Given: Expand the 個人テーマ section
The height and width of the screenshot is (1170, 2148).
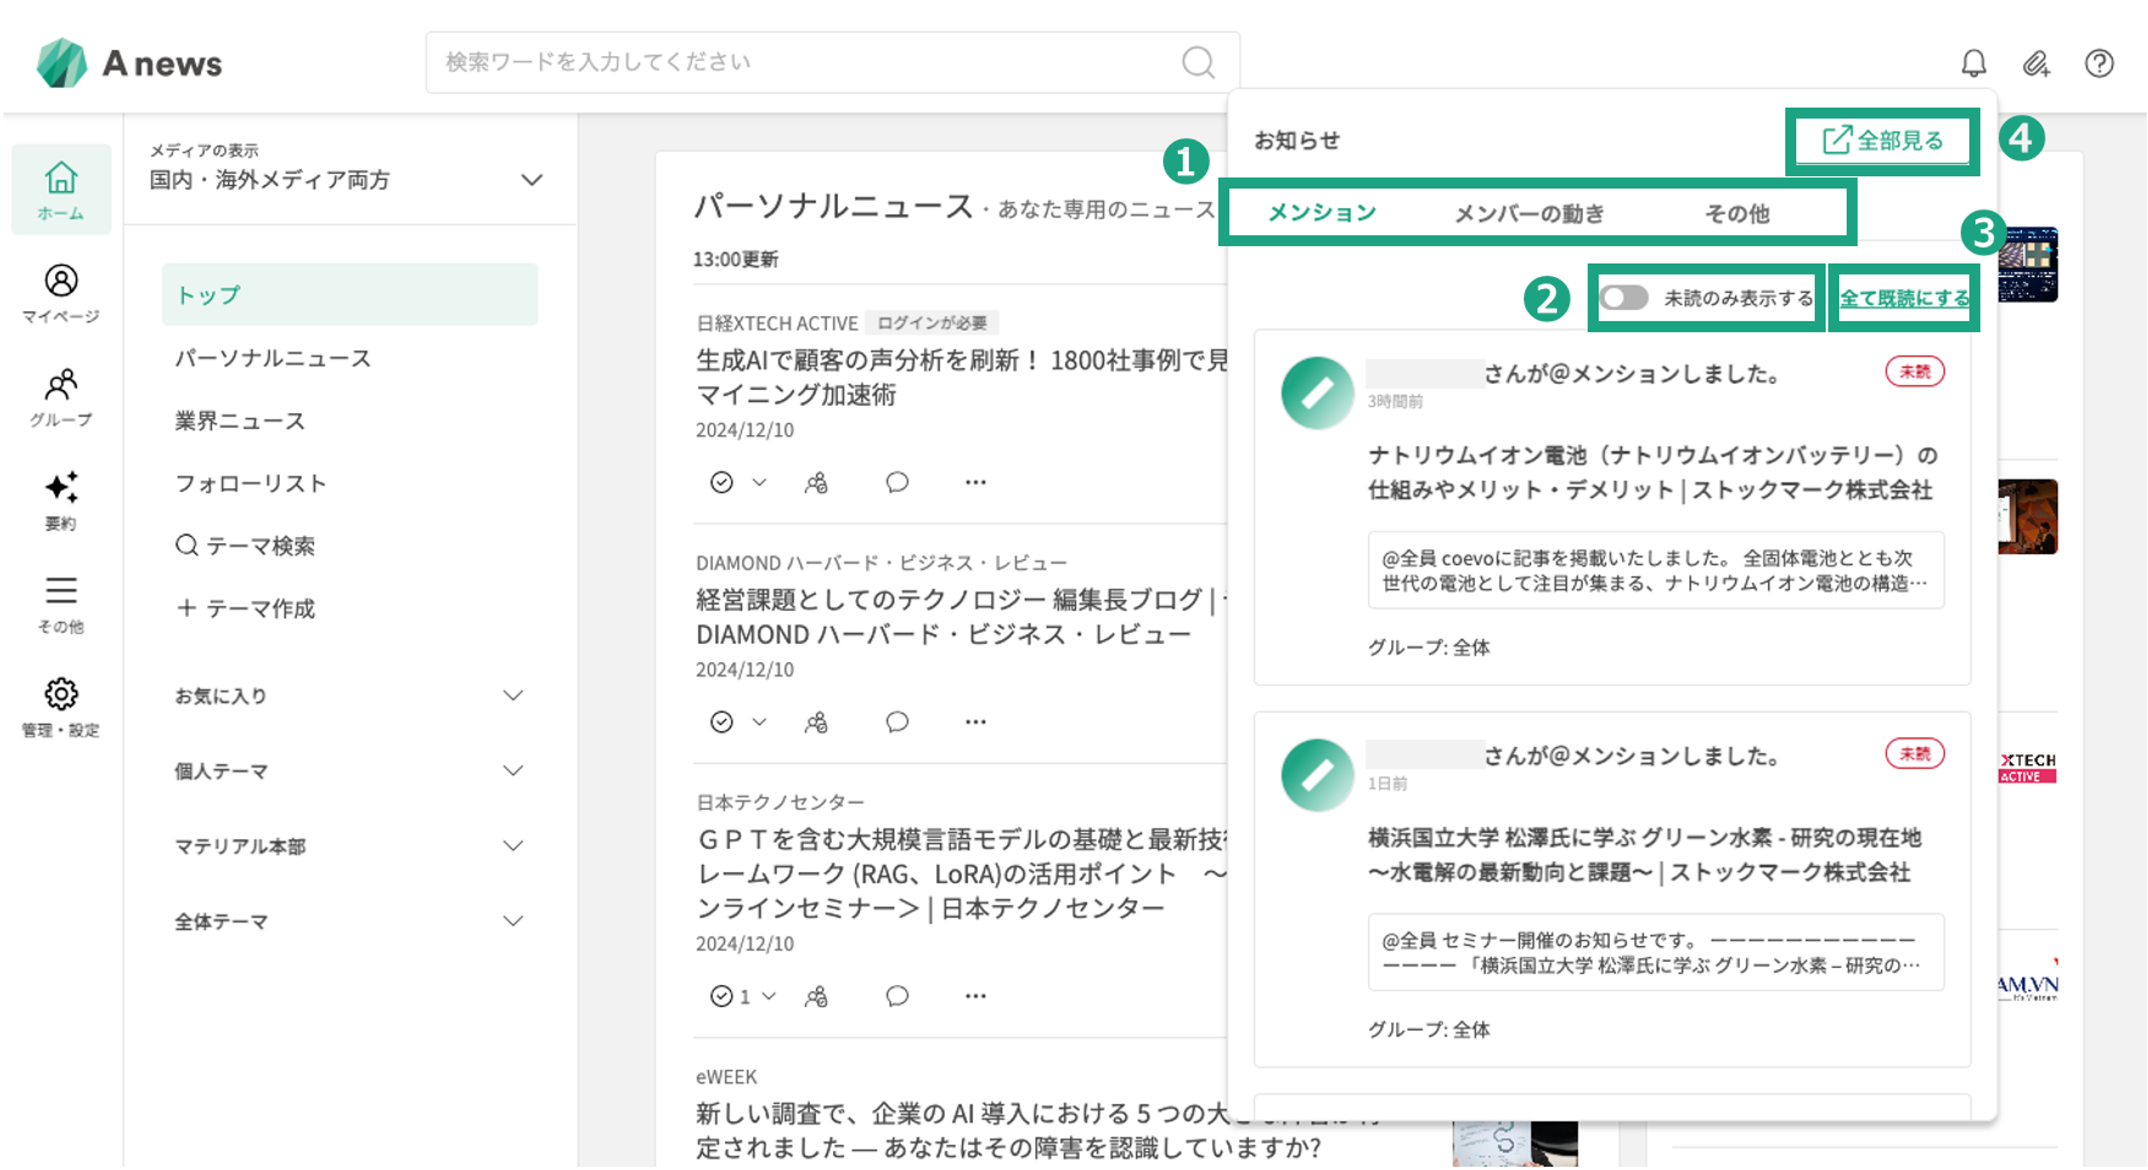Looking at the screenshot, I should pyautogui.click(x=513, y=771).
